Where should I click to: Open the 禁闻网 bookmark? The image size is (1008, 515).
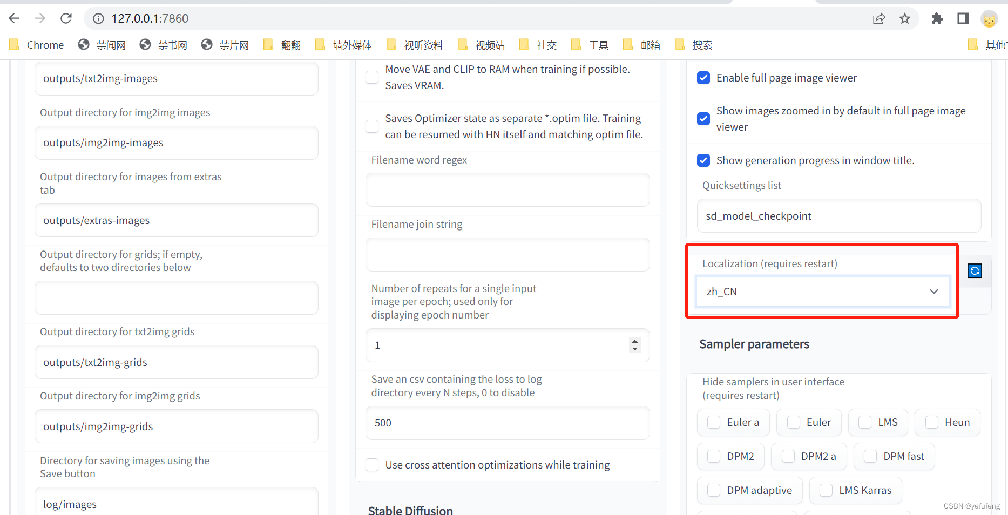(102, 45)
